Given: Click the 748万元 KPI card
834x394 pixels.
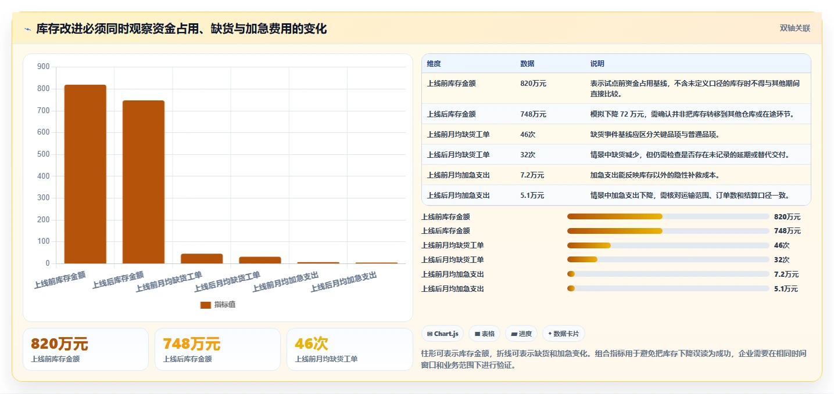Looking at the screenshot, I should pos(217,349).
